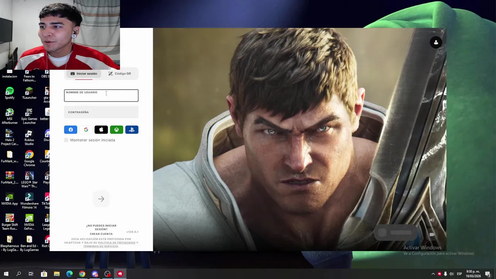
Task: Open Blasphemous by LugGames folder
Action: click(9, 244)
